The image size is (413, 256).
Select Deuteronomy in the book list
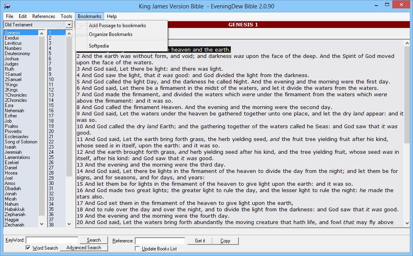[21, 54]
